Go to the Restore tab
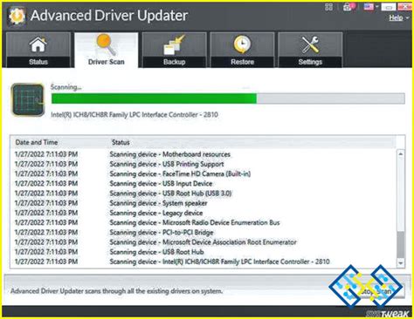 tap(242, 50)
